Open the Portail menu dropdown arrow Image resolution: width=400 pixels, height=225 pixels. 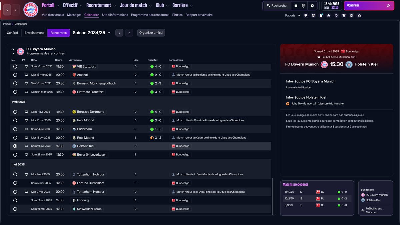pos(58,6)
